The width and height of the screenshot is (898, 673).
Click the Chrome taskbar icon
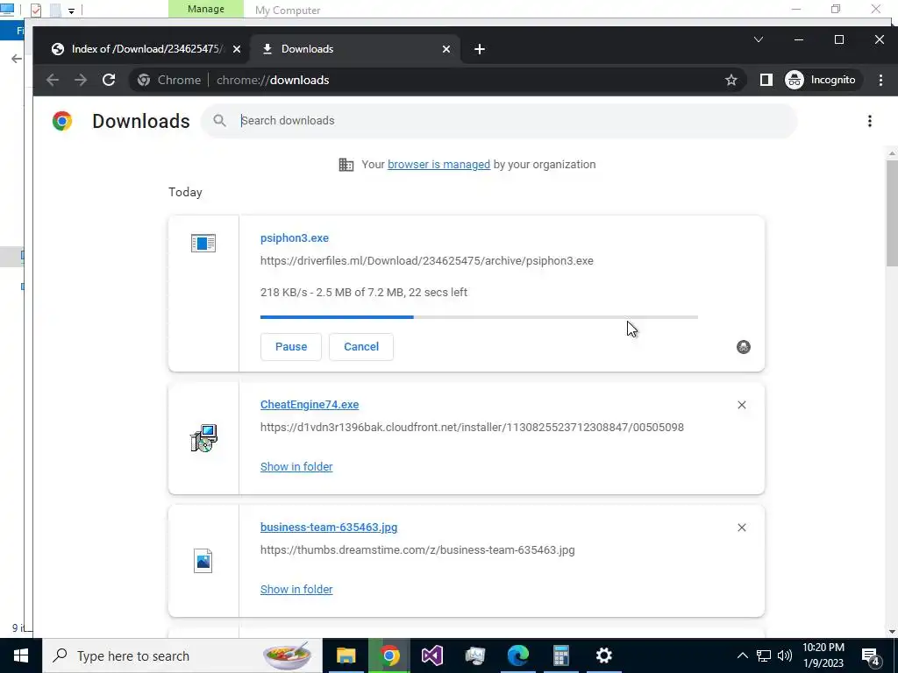(x=389, y=655)
